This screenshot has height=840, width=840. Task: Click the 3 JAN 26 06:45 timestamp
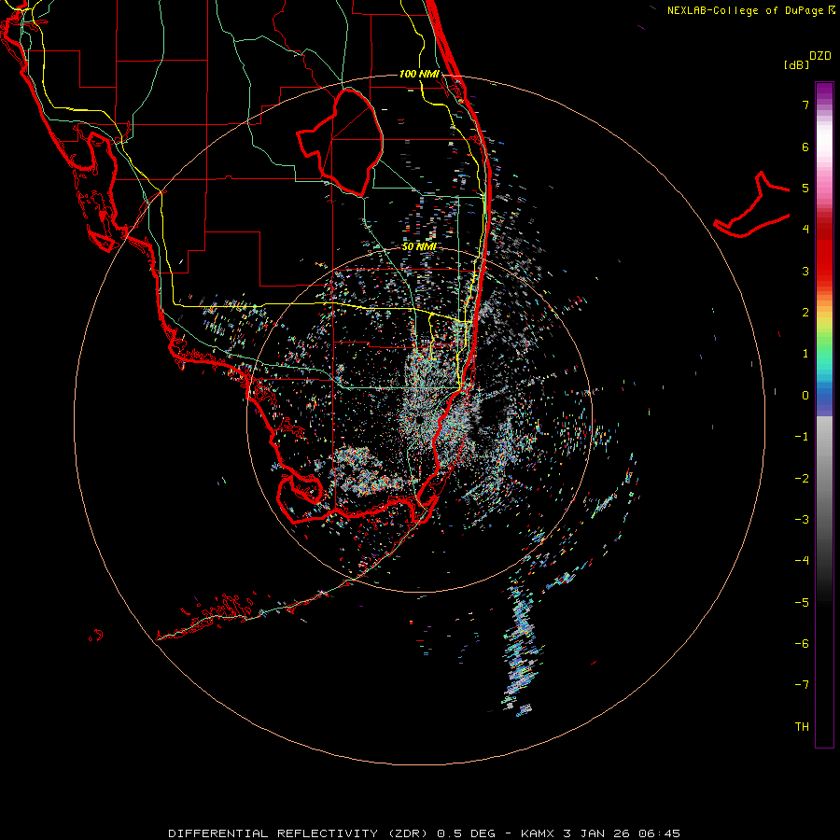tap(622, 833)
